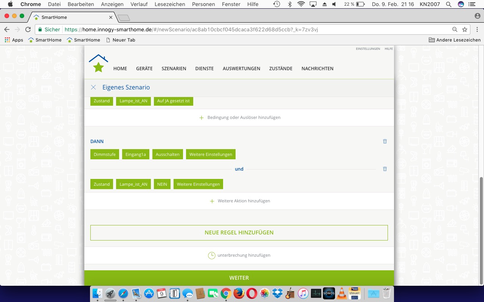Click plus icon to add Bedingung oder Auslöser
Image resolution: width=484 pixels, height=302 pixels.
tap(202, 118)
